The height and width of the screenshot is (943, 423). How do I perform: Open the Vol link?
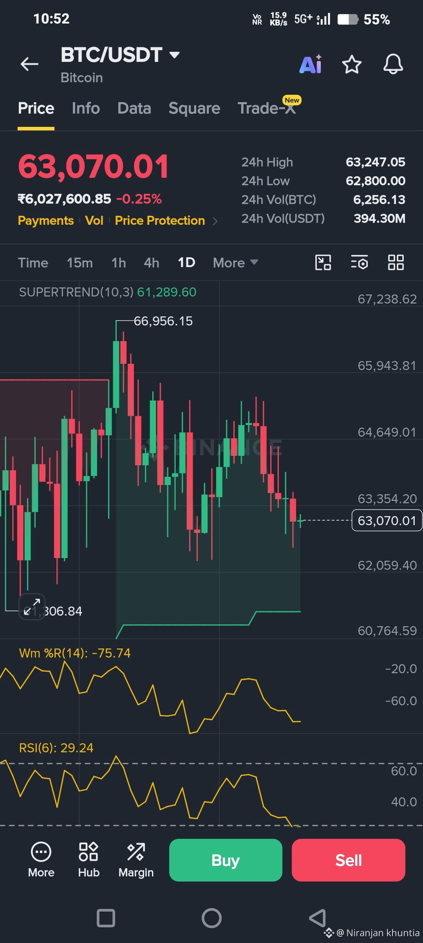click(94, 220)
